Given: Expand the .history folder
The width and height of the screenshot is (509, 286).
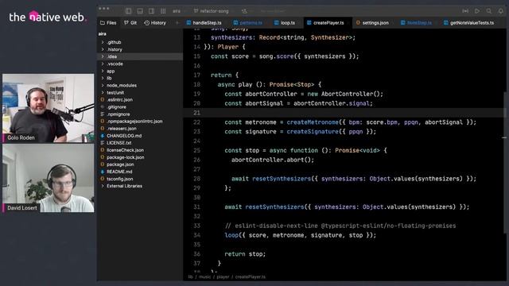Looking at the screenshot, I should (103, 49).
